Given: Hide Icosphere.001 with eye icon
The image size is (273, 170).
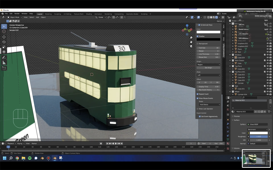Looking at the screenshot, I should tap(268, 44).
